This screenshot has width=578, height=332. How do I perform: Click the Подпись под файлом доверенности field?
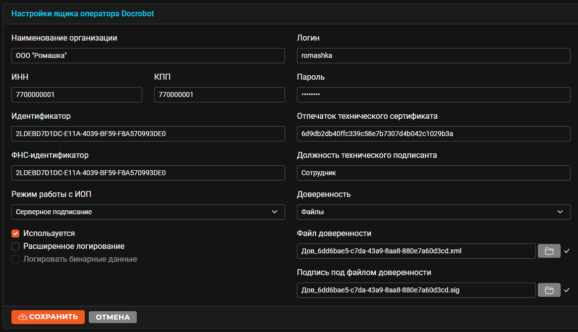coord(416,290)
